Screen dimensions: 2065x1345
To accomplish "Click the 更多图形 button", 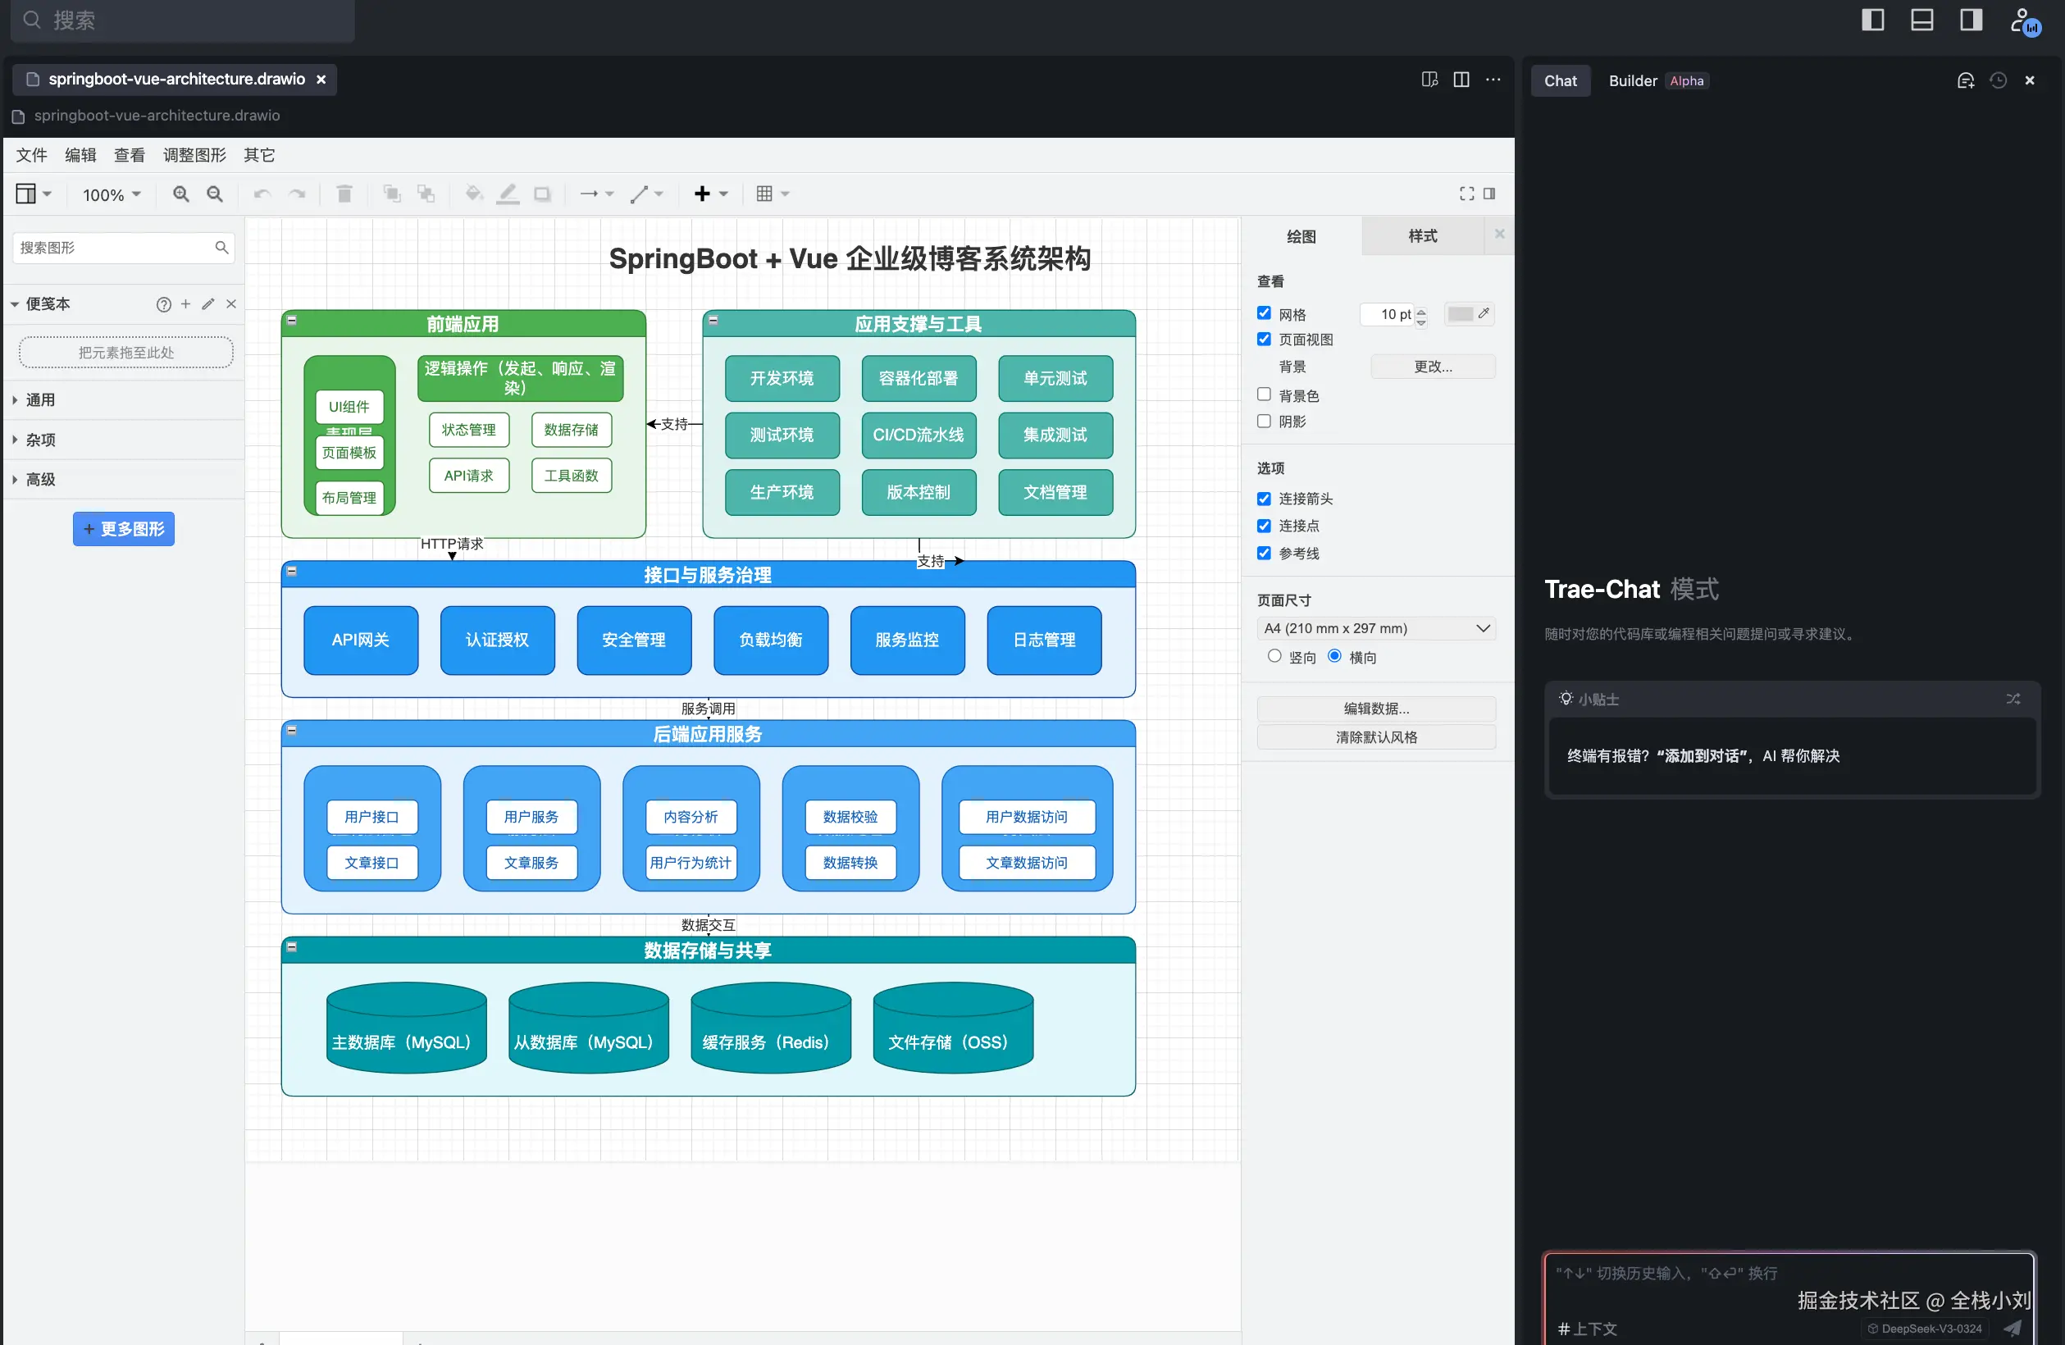I will click(x=124, y=529).
